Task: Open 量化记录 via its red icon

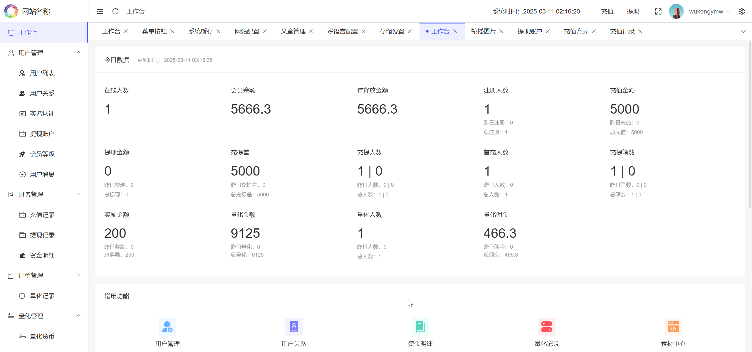Action: click(546, 327)
